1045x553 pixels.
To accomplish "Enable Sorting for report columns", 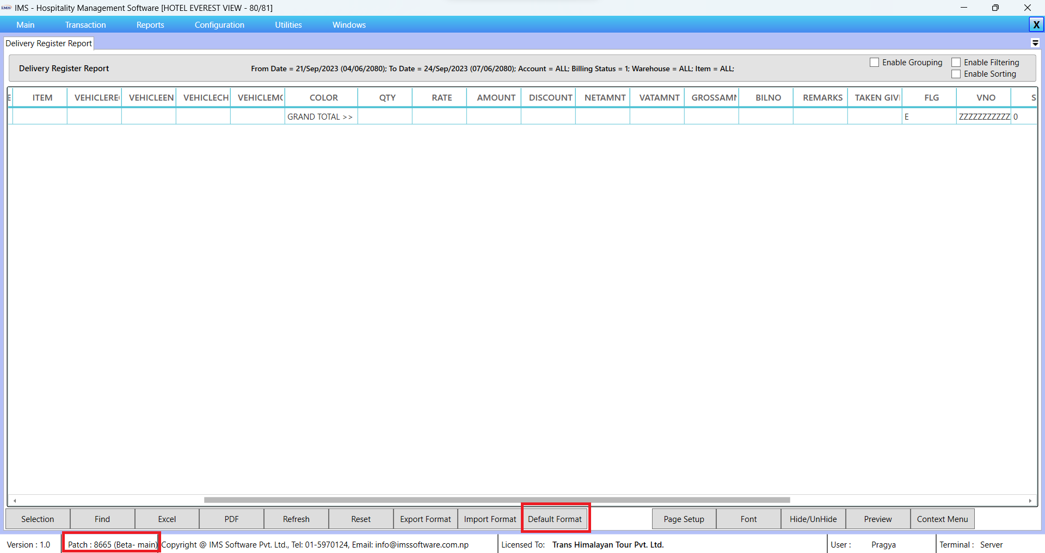I will (x=956, y=74).
